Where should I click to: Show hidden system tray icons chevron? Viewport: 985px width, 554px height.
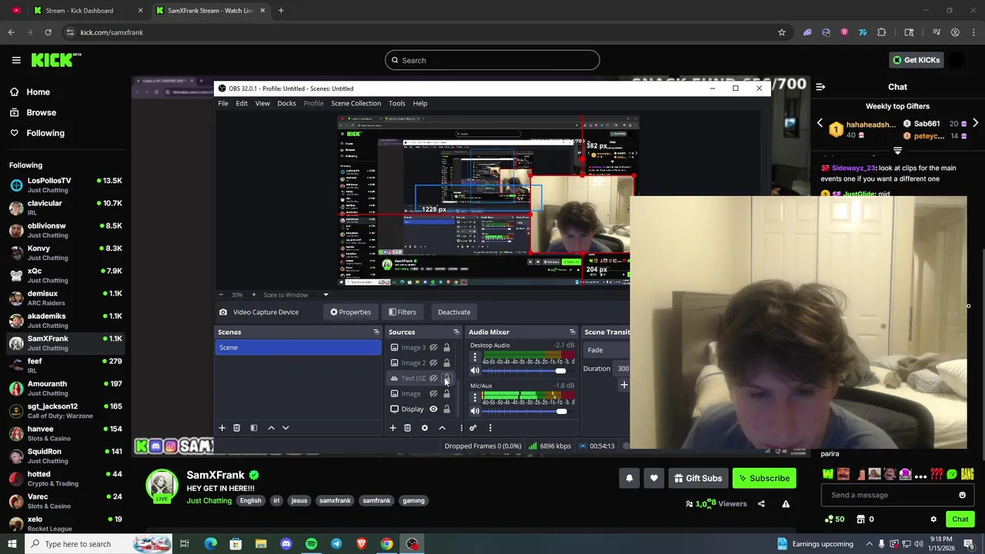pos(870,544)
